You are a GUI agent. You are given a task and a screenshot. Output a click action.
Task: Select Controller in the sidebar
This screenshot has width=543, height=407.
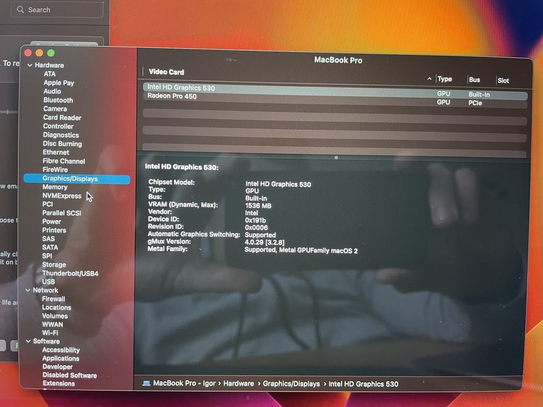(58, 126)
